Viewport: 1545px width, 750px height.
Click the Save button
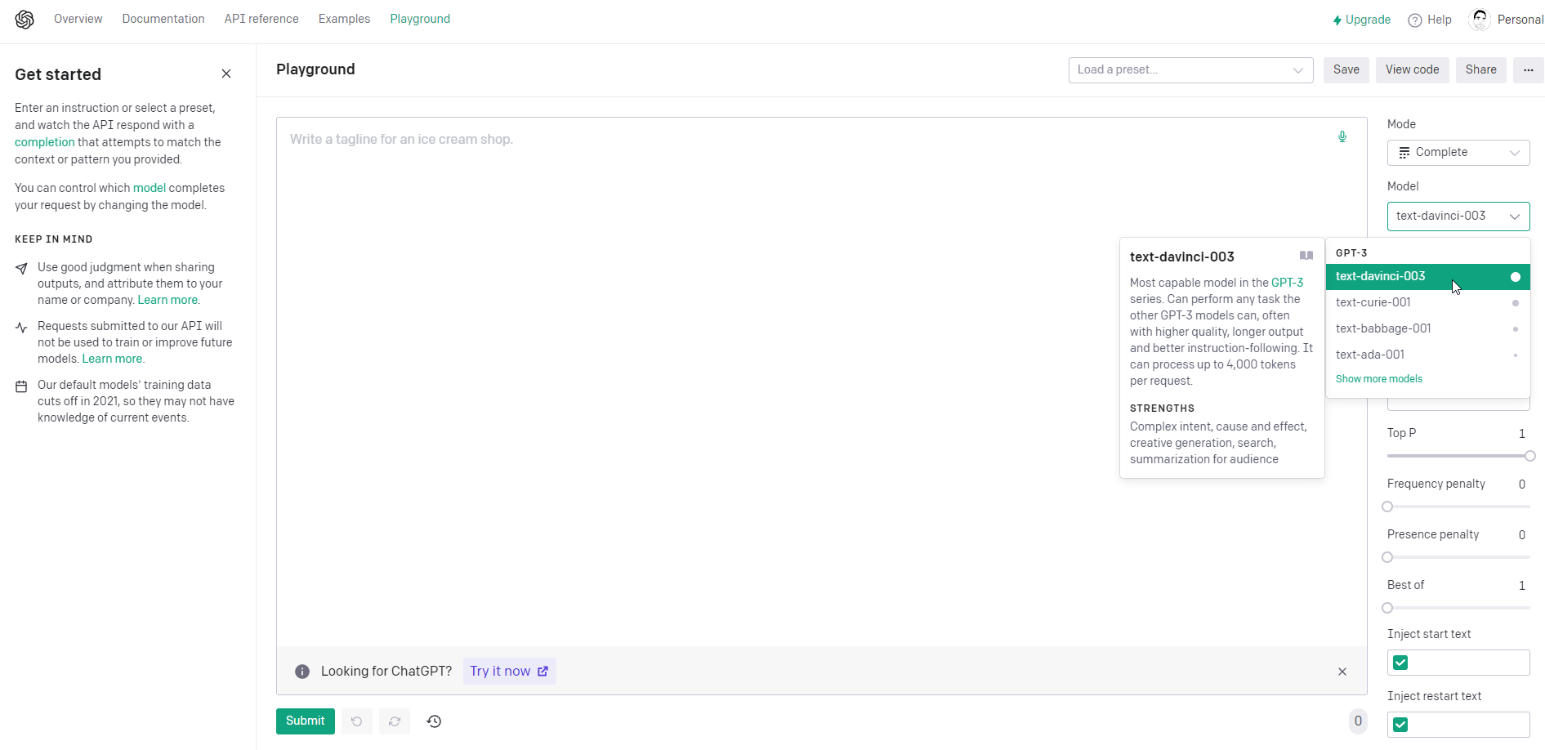pyautogui.click(x=1346, y=70)
